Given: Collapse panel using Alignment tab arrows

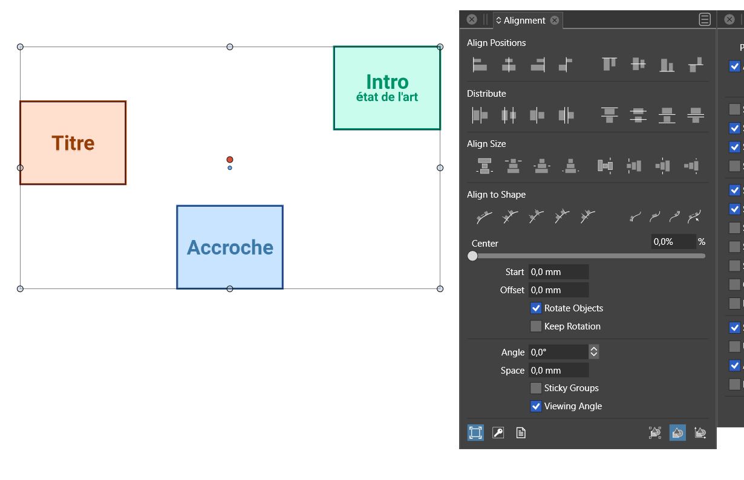Looking at the screenshot, I should point(498,21).
